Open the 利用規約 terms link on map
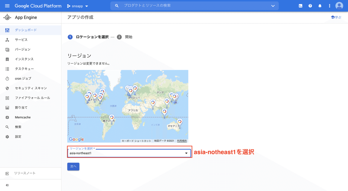This screenshot has width=348, height=191. pyautogui.click(x=182, y=141)
